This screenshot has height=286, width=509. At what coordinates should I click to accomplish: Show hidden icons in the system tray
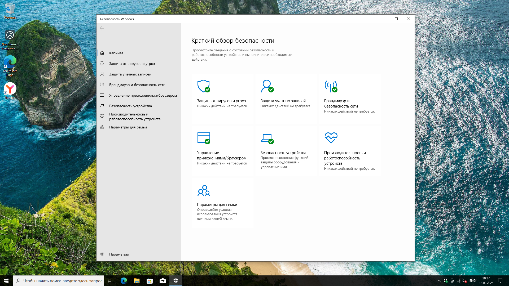pyautogui.click(x=439, y=281)
